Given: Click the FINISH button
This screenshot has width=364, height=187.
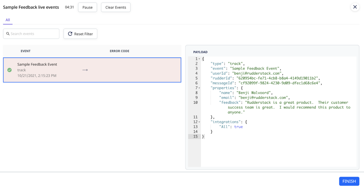Looking at the screenshot, I should click(349, 181).
